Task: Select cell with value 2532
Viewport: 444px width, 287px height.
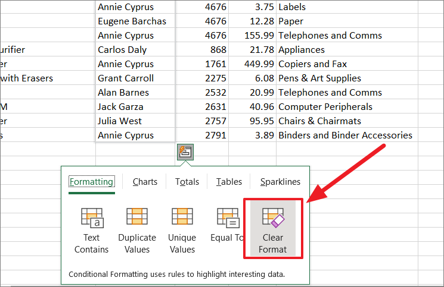Action: point(202,92)
